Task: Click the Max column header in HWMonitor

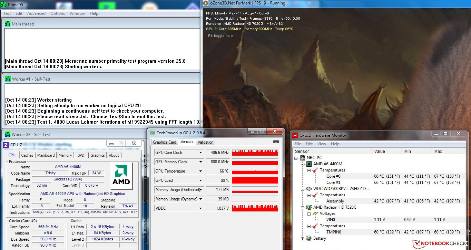Action: tap(447, 151)
